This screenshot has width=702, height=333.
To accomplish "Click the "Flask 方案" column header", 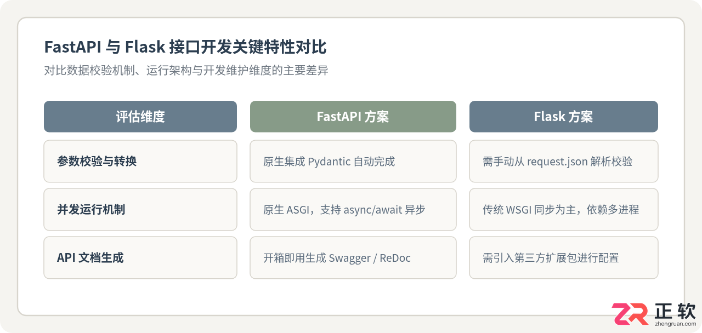I will (564, 117).
